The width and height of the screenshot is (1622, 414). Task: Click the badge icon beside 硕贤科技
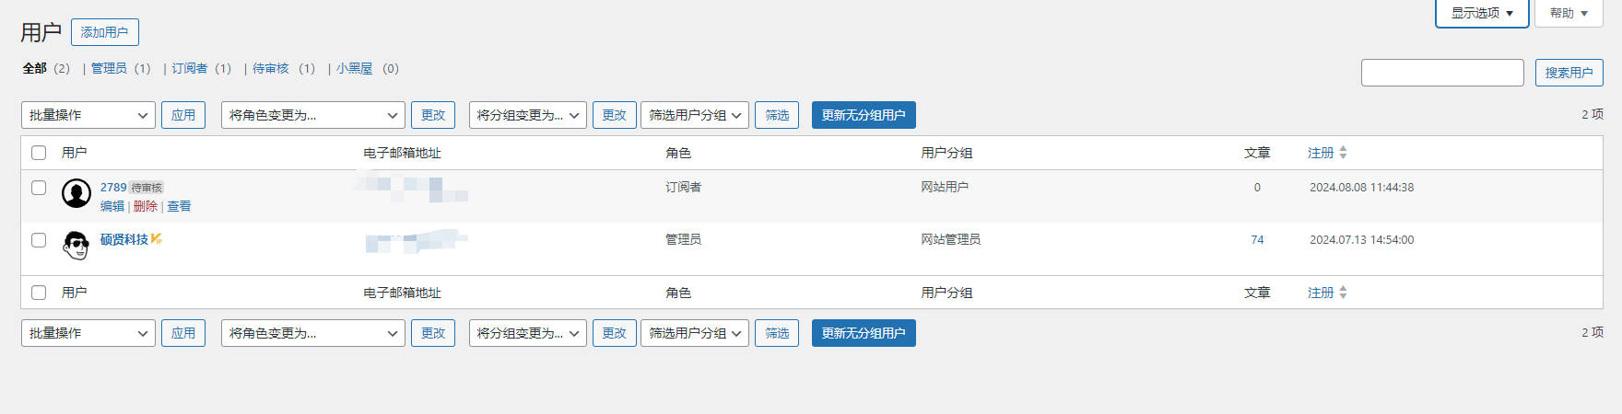[x=157, y=239]
